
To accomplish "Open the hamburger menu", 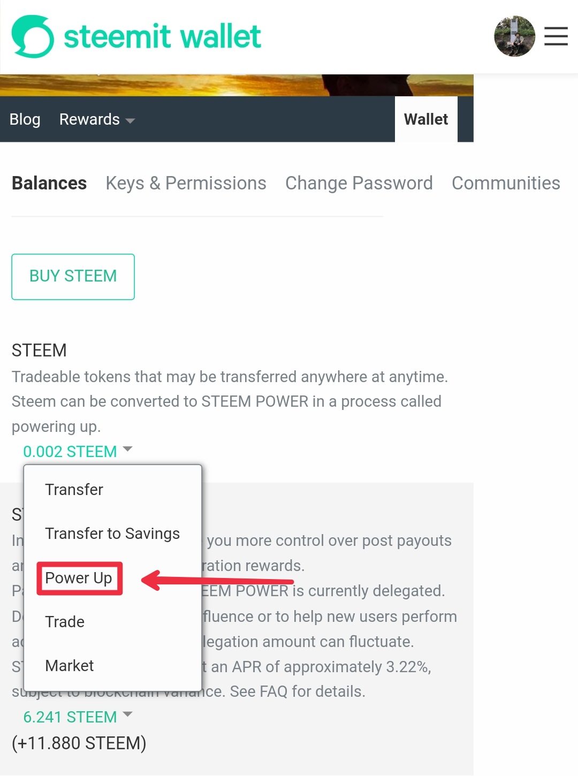I will [x=556, y=36].
